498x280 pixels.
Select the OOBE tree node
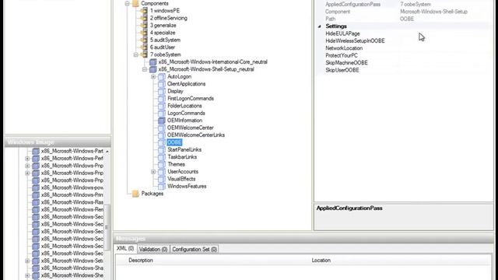point(174,142)
